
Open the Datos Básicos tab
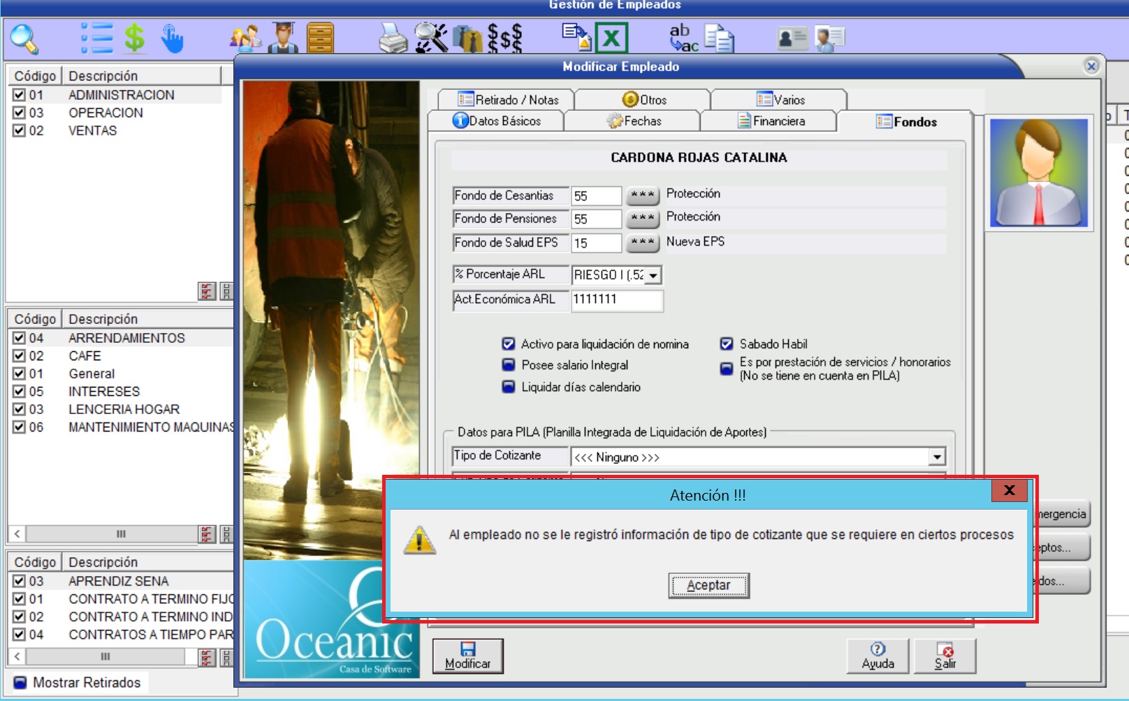497,121
